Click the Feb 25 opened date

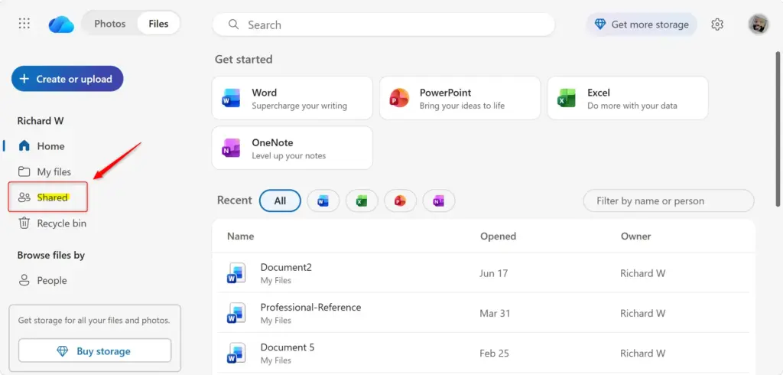coord(495,353)
